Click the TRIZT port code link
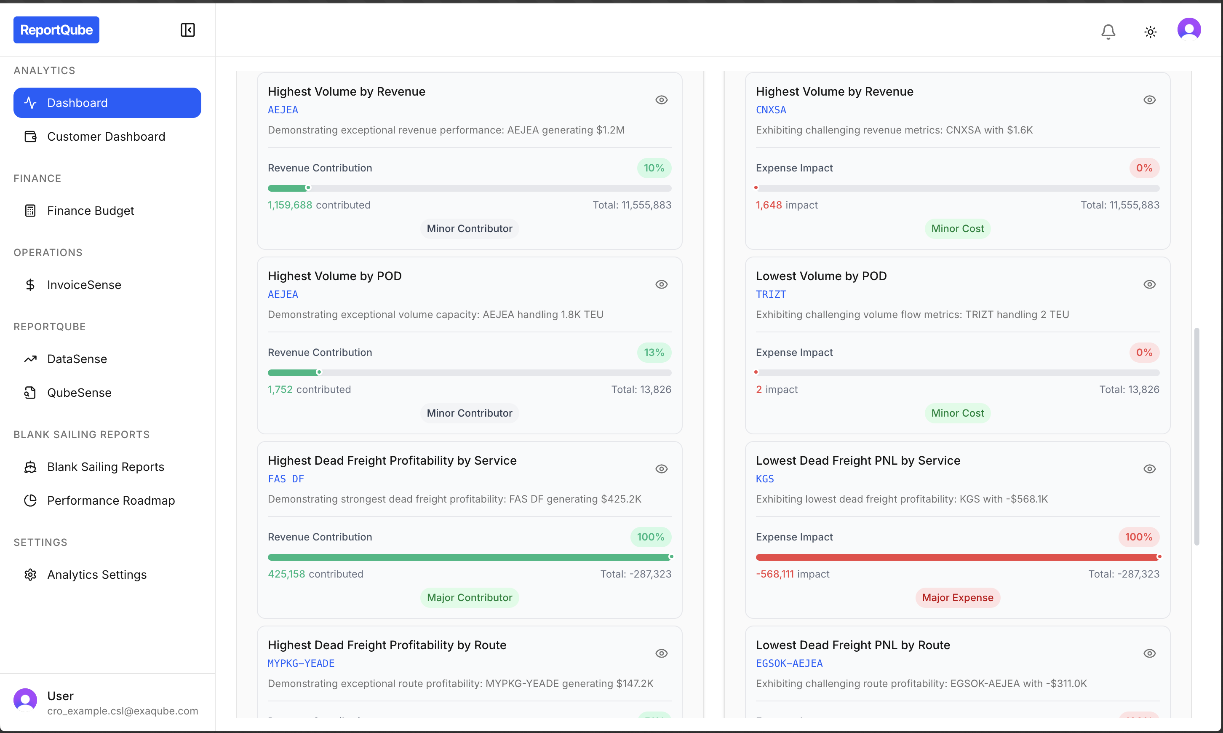 (771, 294)
